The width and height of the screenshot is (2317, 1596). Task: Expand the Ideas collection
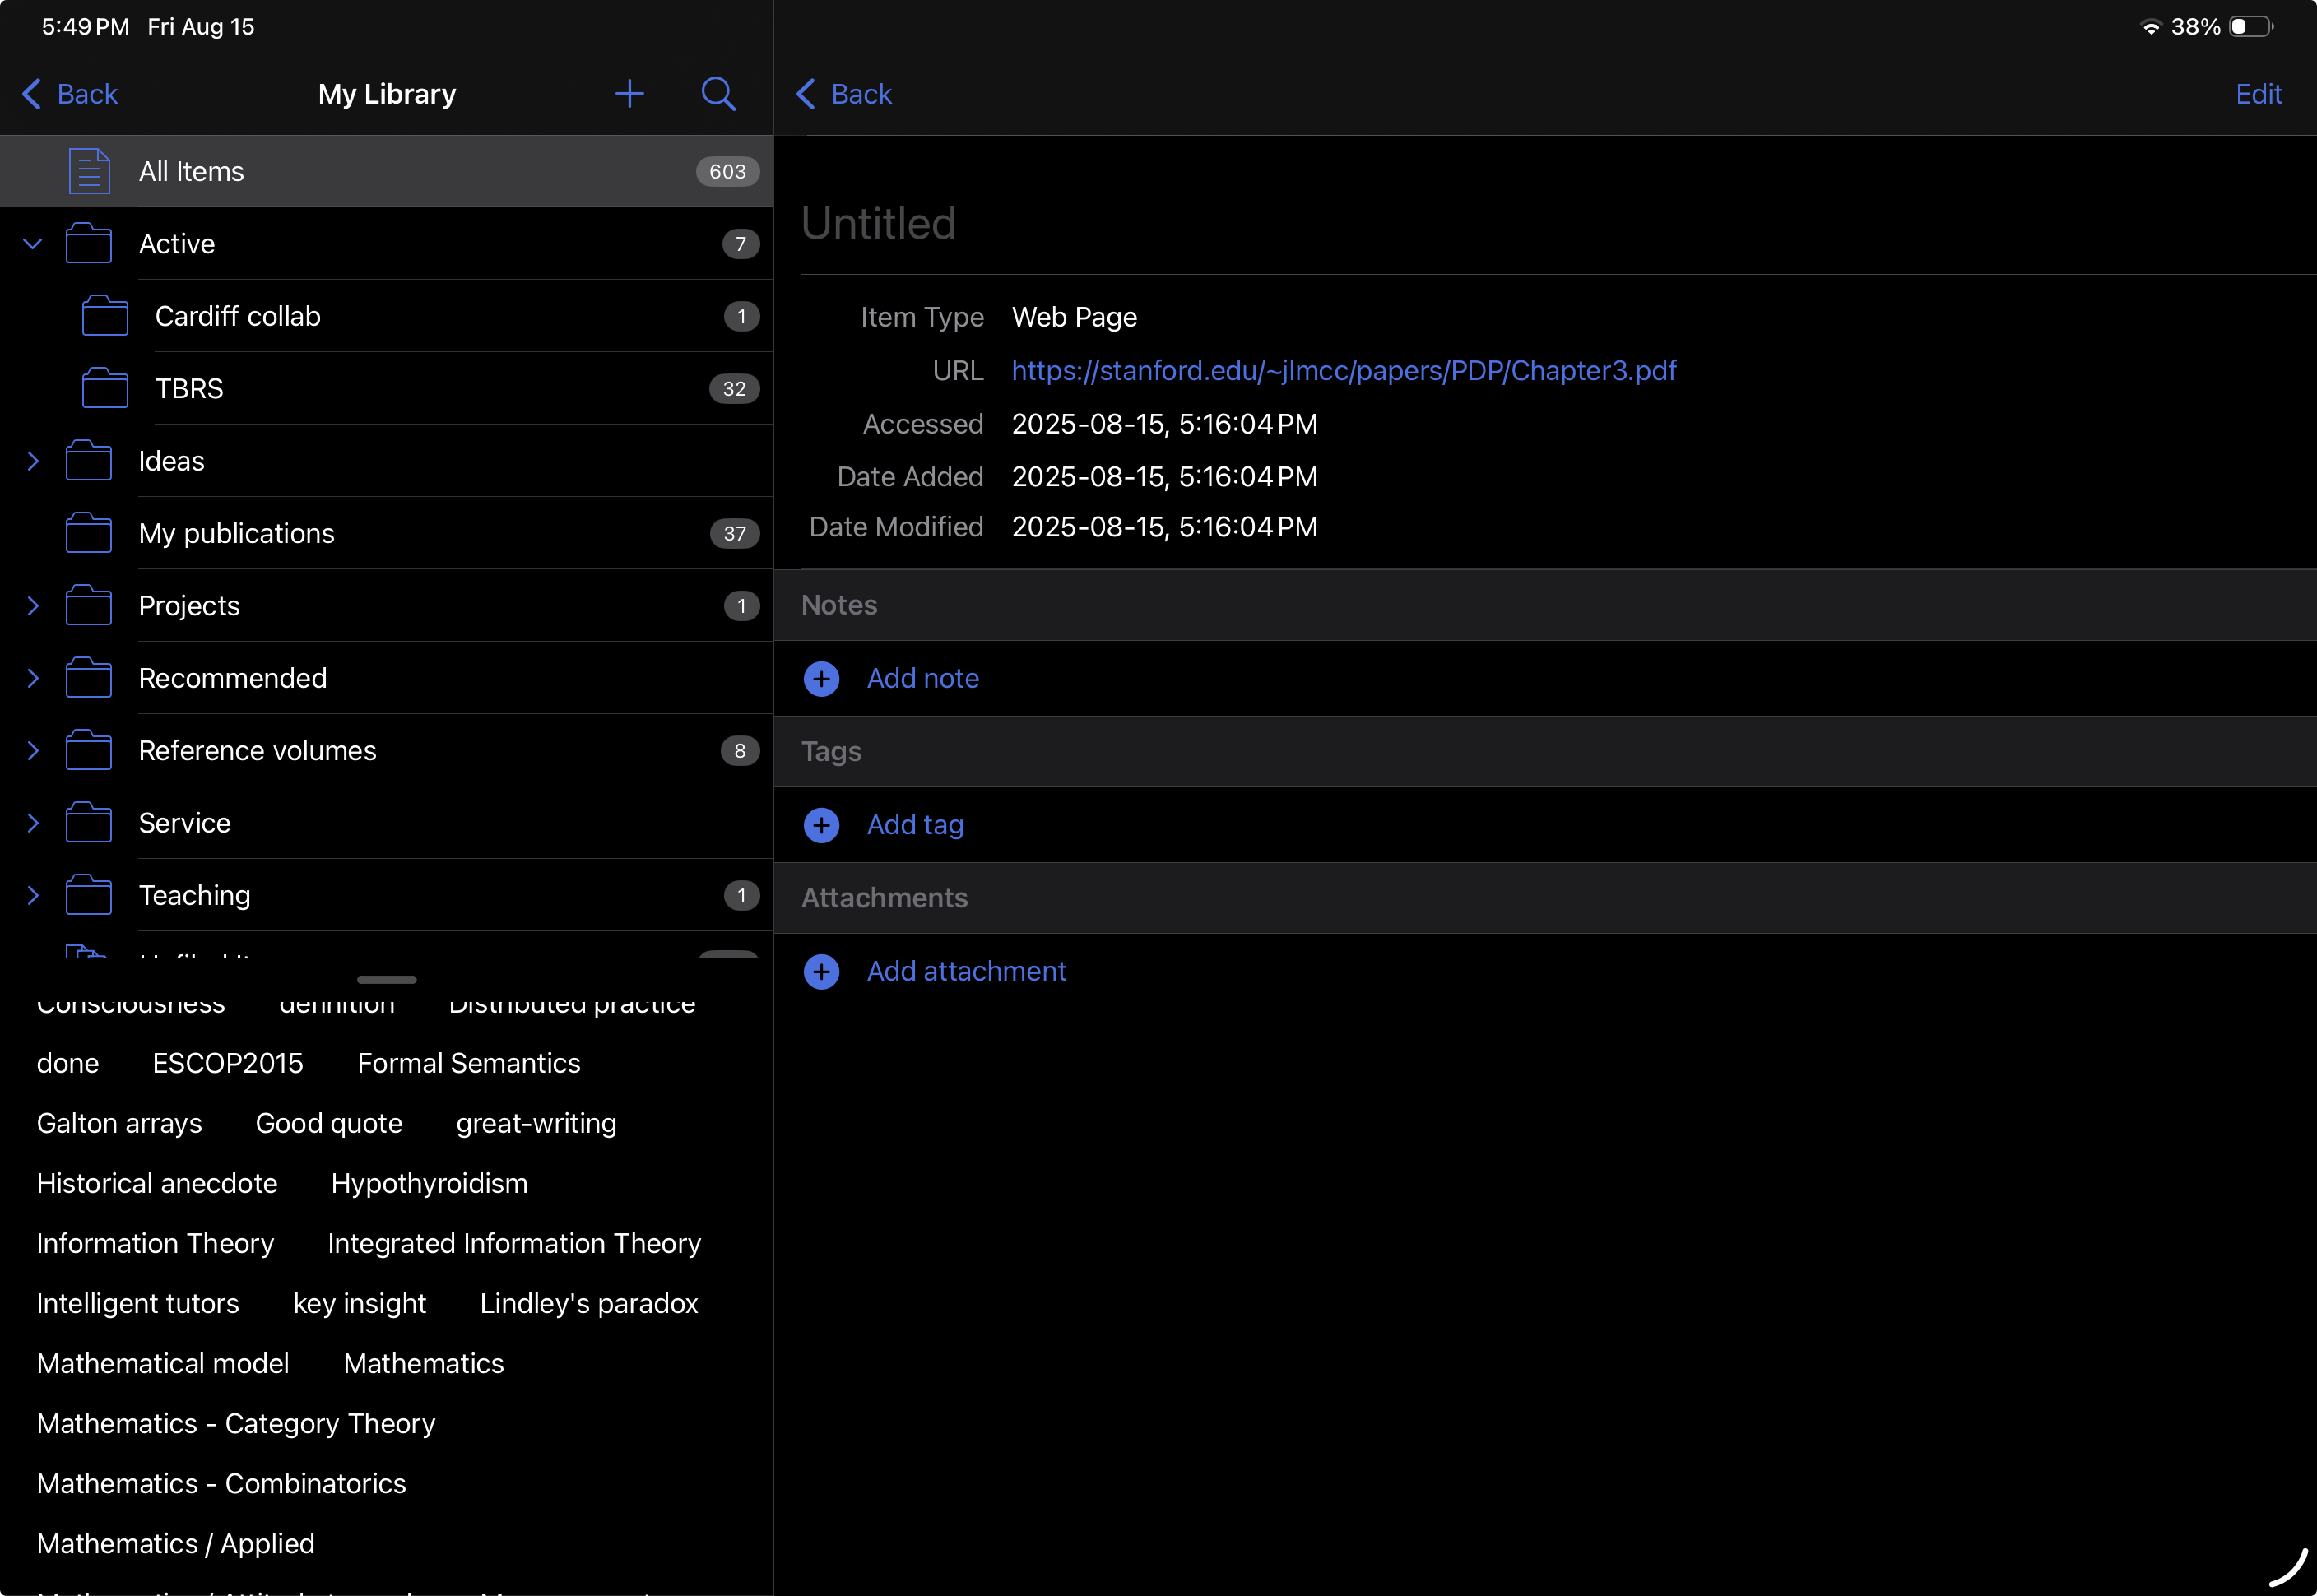pyautogui.click(x=33, y=461)
